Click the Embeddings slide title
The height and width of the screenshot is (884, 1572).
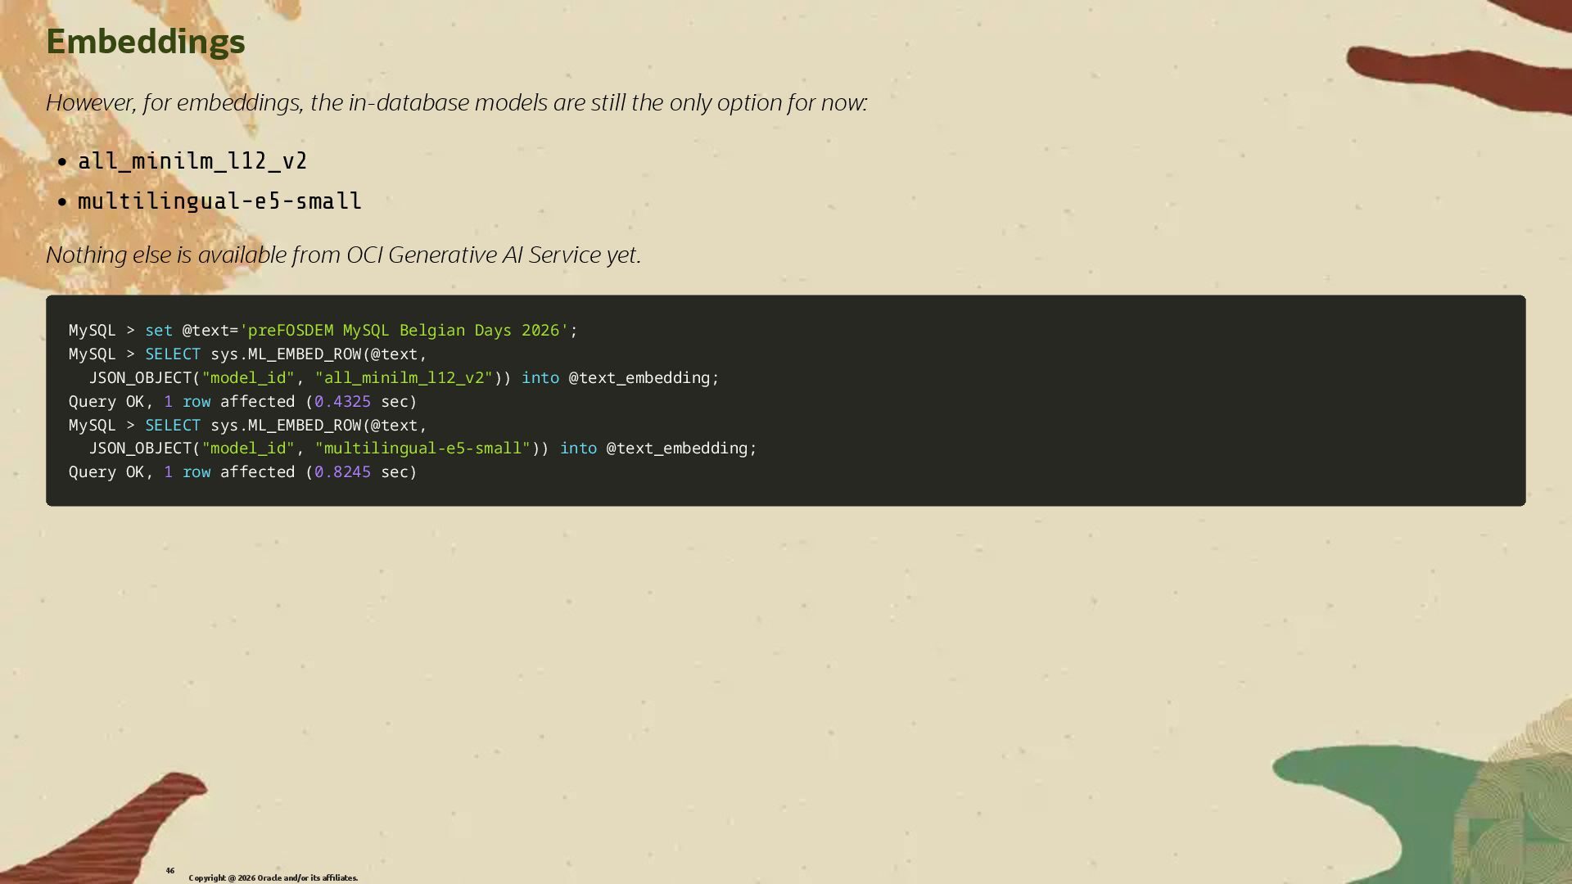pos(145,42)
